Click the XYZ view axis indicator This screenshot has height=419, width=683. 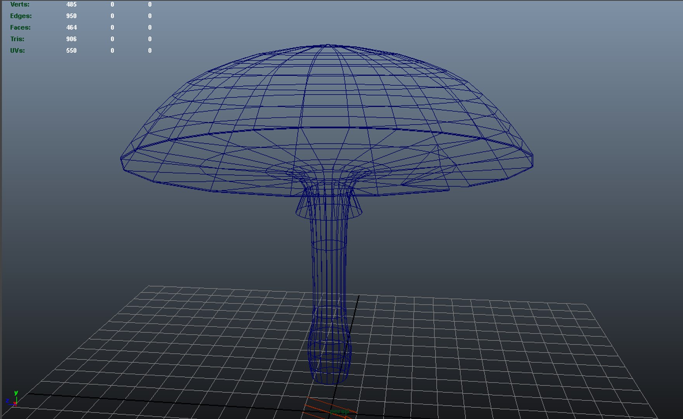pyautogui.click(x=12, y=398)
